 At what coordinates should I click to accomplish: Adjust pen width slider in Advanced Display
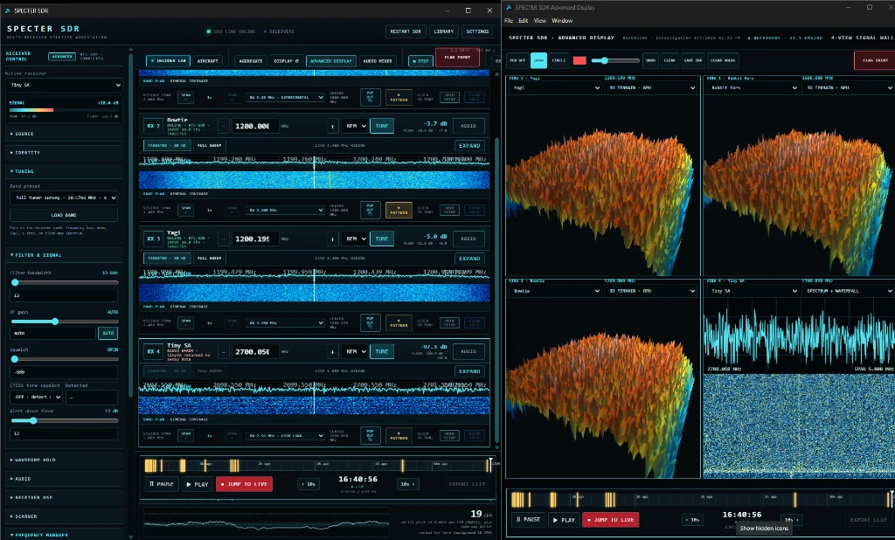615,60
